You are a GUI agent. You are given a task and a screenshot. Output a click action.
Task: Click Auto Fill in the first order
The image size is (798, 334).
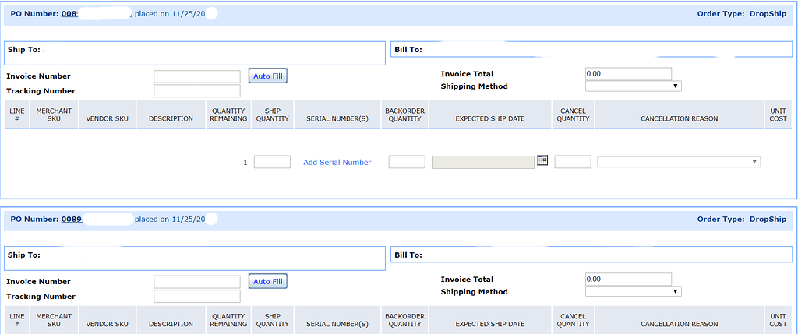pyautogui.click(x=268, y=76)
